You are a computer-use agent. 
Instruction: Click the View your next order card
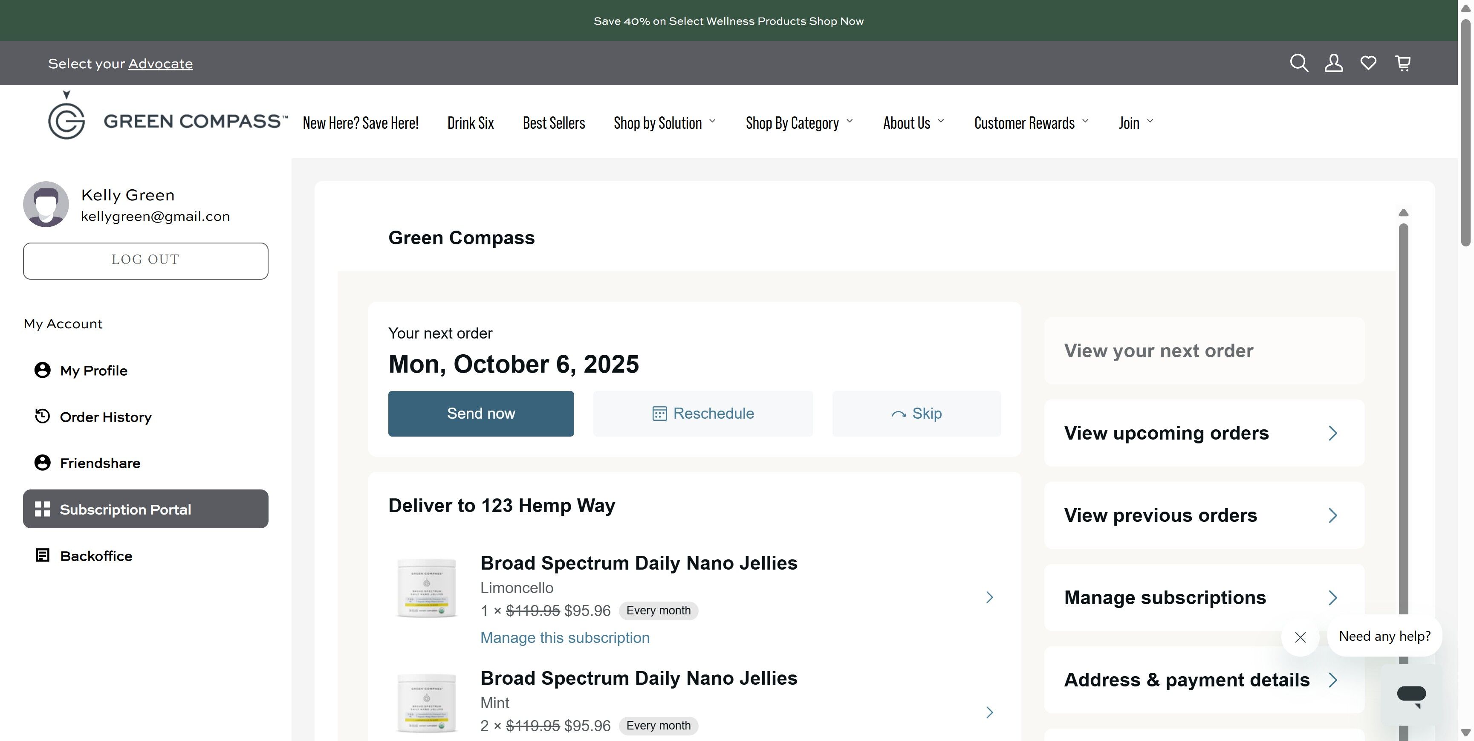[1204, 351]
